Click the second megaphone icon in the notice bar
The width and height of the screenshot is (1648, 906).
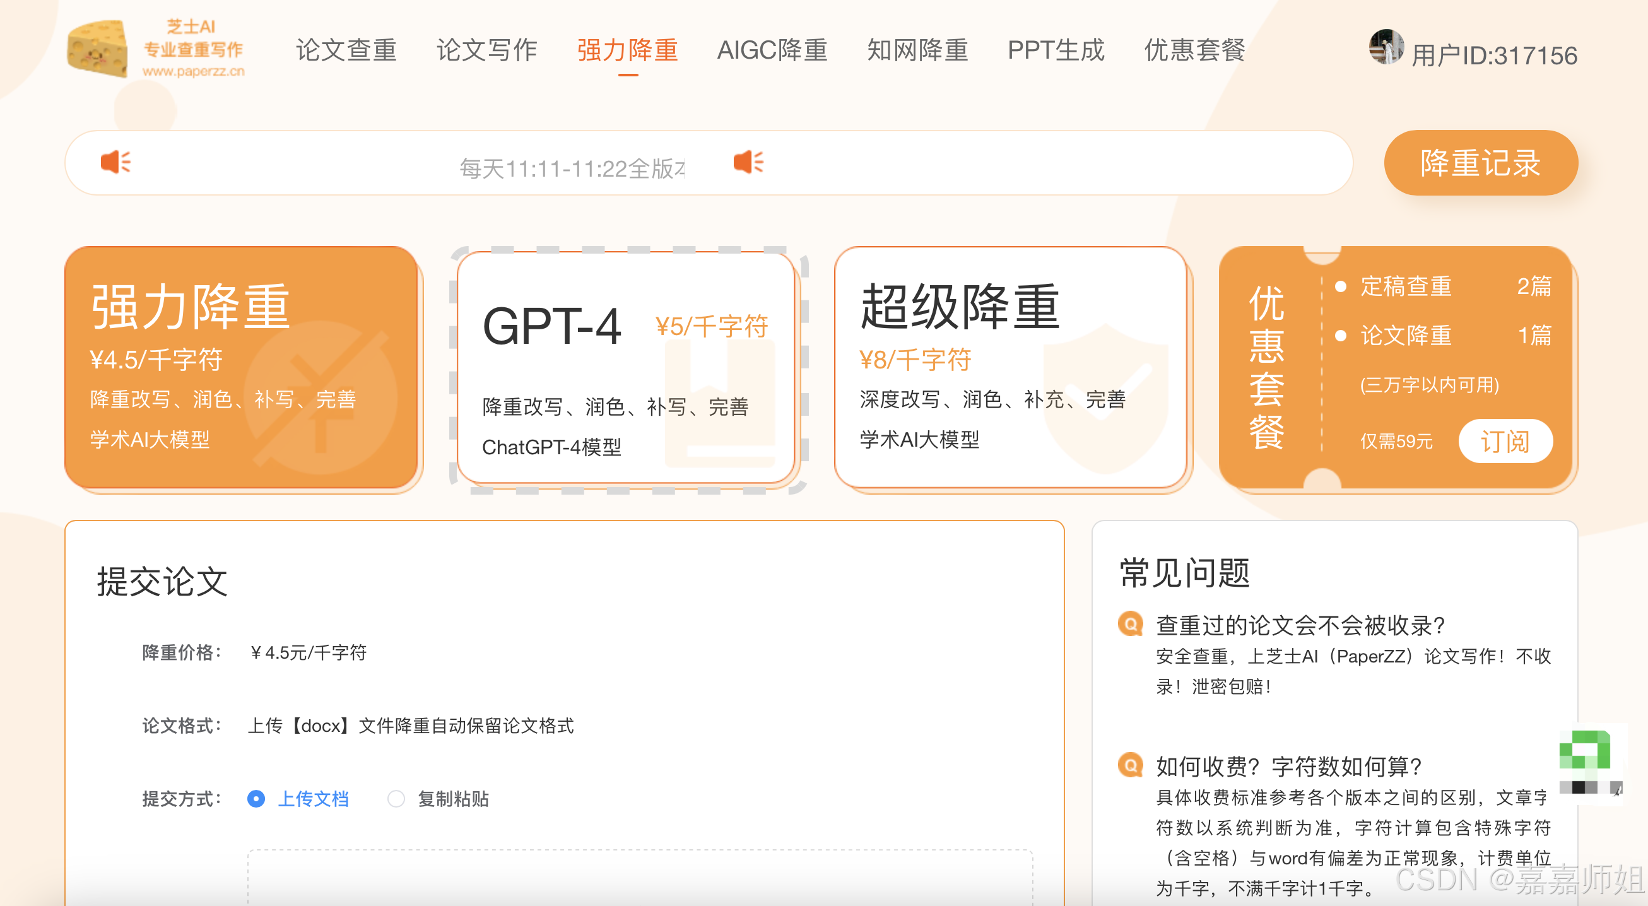748,162
